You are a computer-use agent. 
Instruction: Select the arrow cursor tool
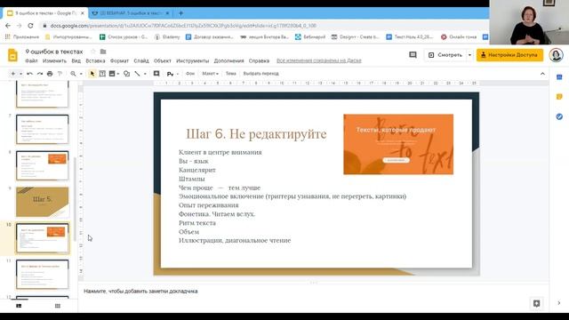point(92,74)
